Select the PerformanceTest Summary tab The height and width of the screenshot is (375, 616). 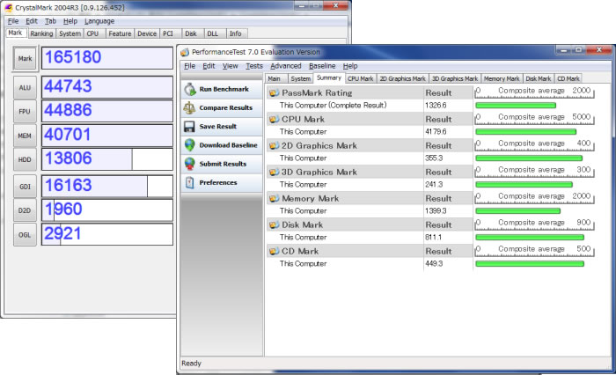pos(329,77)
